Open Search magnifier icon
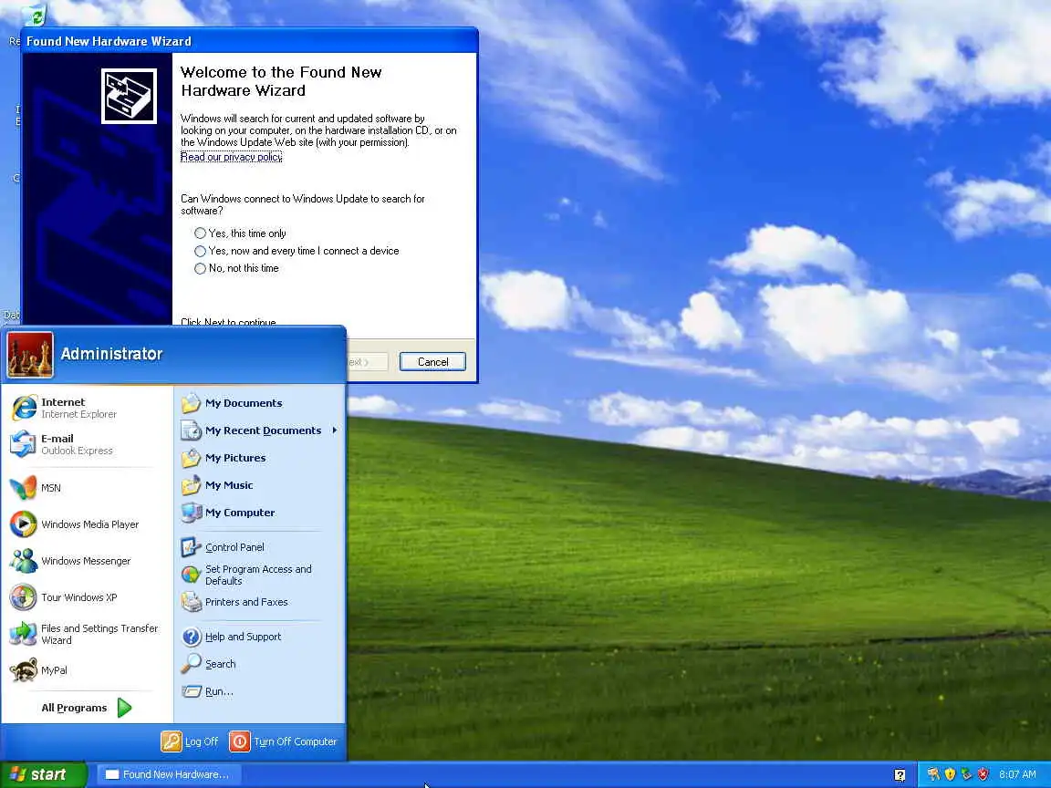Screen dimensions: 1051x788 tap(191, 663)
